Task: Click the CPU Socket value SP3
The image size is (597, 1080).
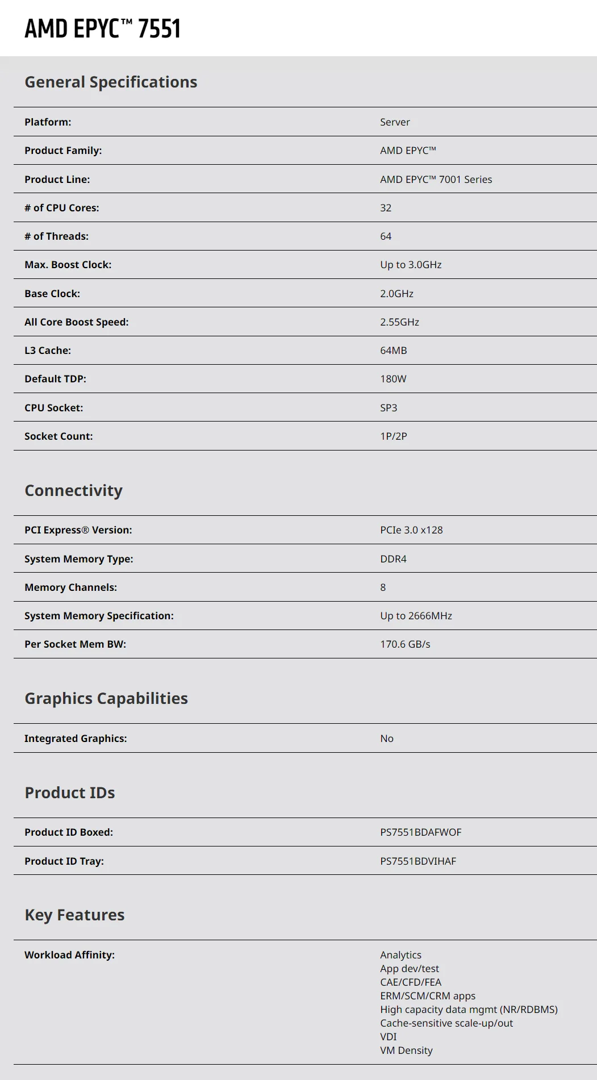Action: (x=389, y=408)
